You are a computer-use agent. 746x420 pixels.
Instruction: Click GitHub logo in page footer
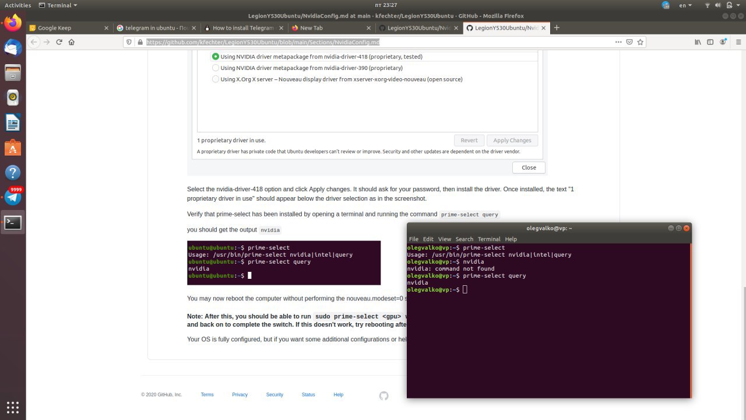[x=383, y=395]
